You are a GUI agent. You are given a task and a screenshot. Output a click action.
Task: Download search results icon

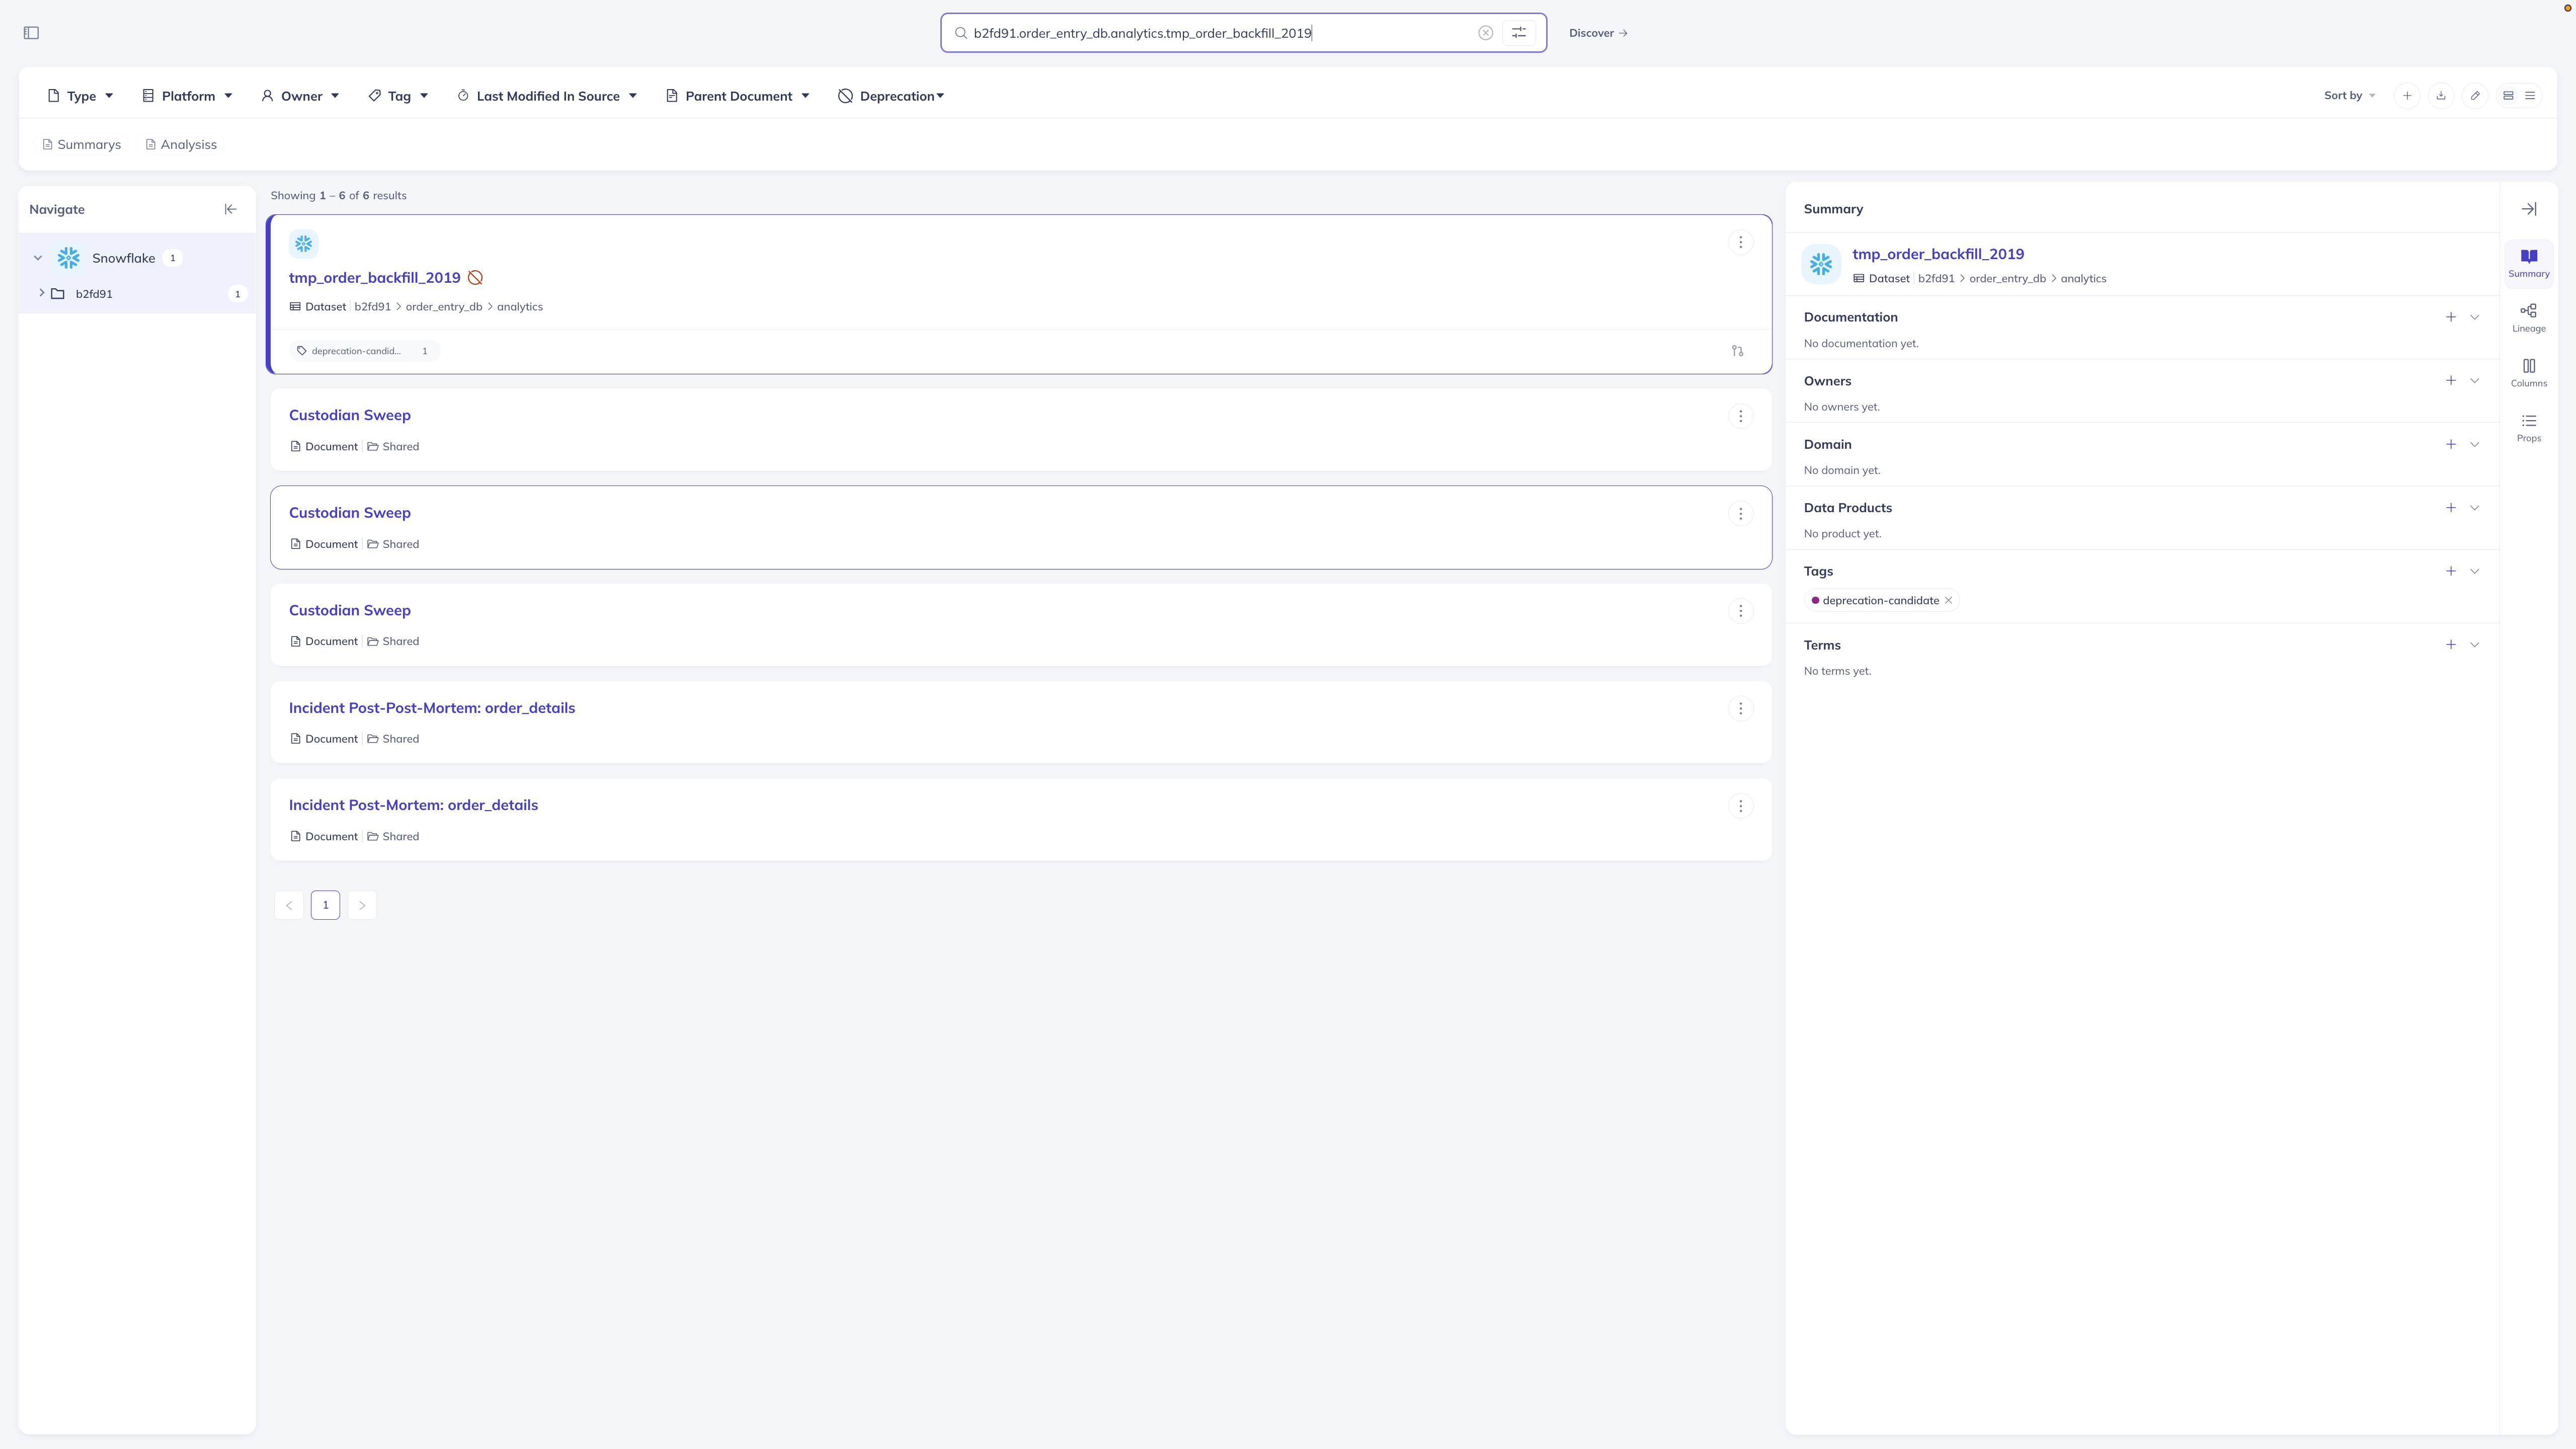coord(2441,96)
